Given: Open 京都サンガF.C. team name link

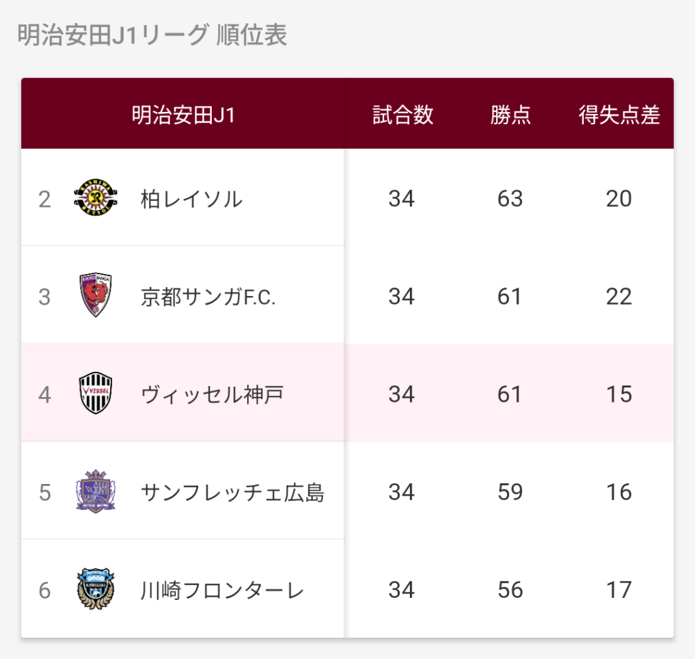Looking at the screenshot, I should 208,297.
